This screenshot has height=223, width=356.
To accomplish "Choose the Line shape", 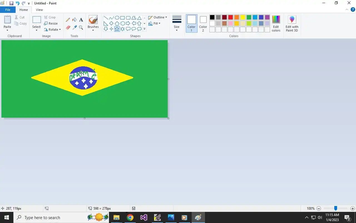I will pos(106,18).
